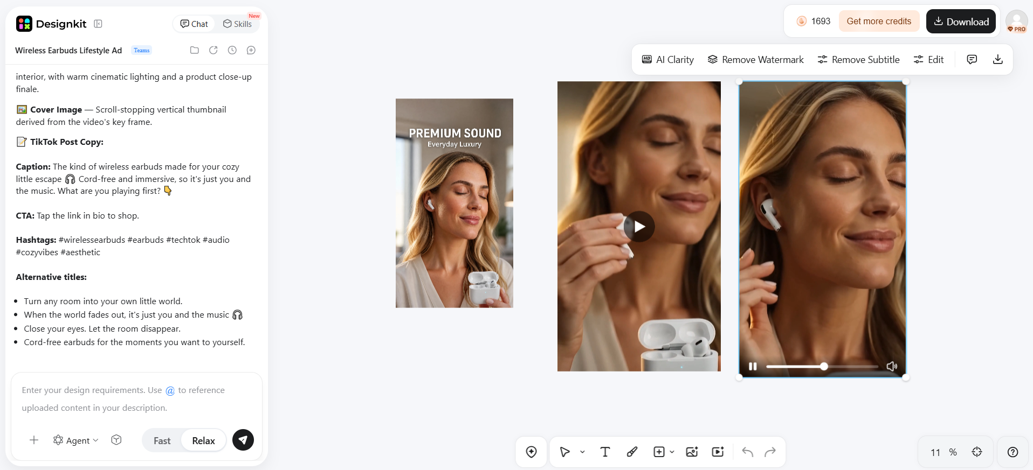Mute the selected video audio

(892, 367)
